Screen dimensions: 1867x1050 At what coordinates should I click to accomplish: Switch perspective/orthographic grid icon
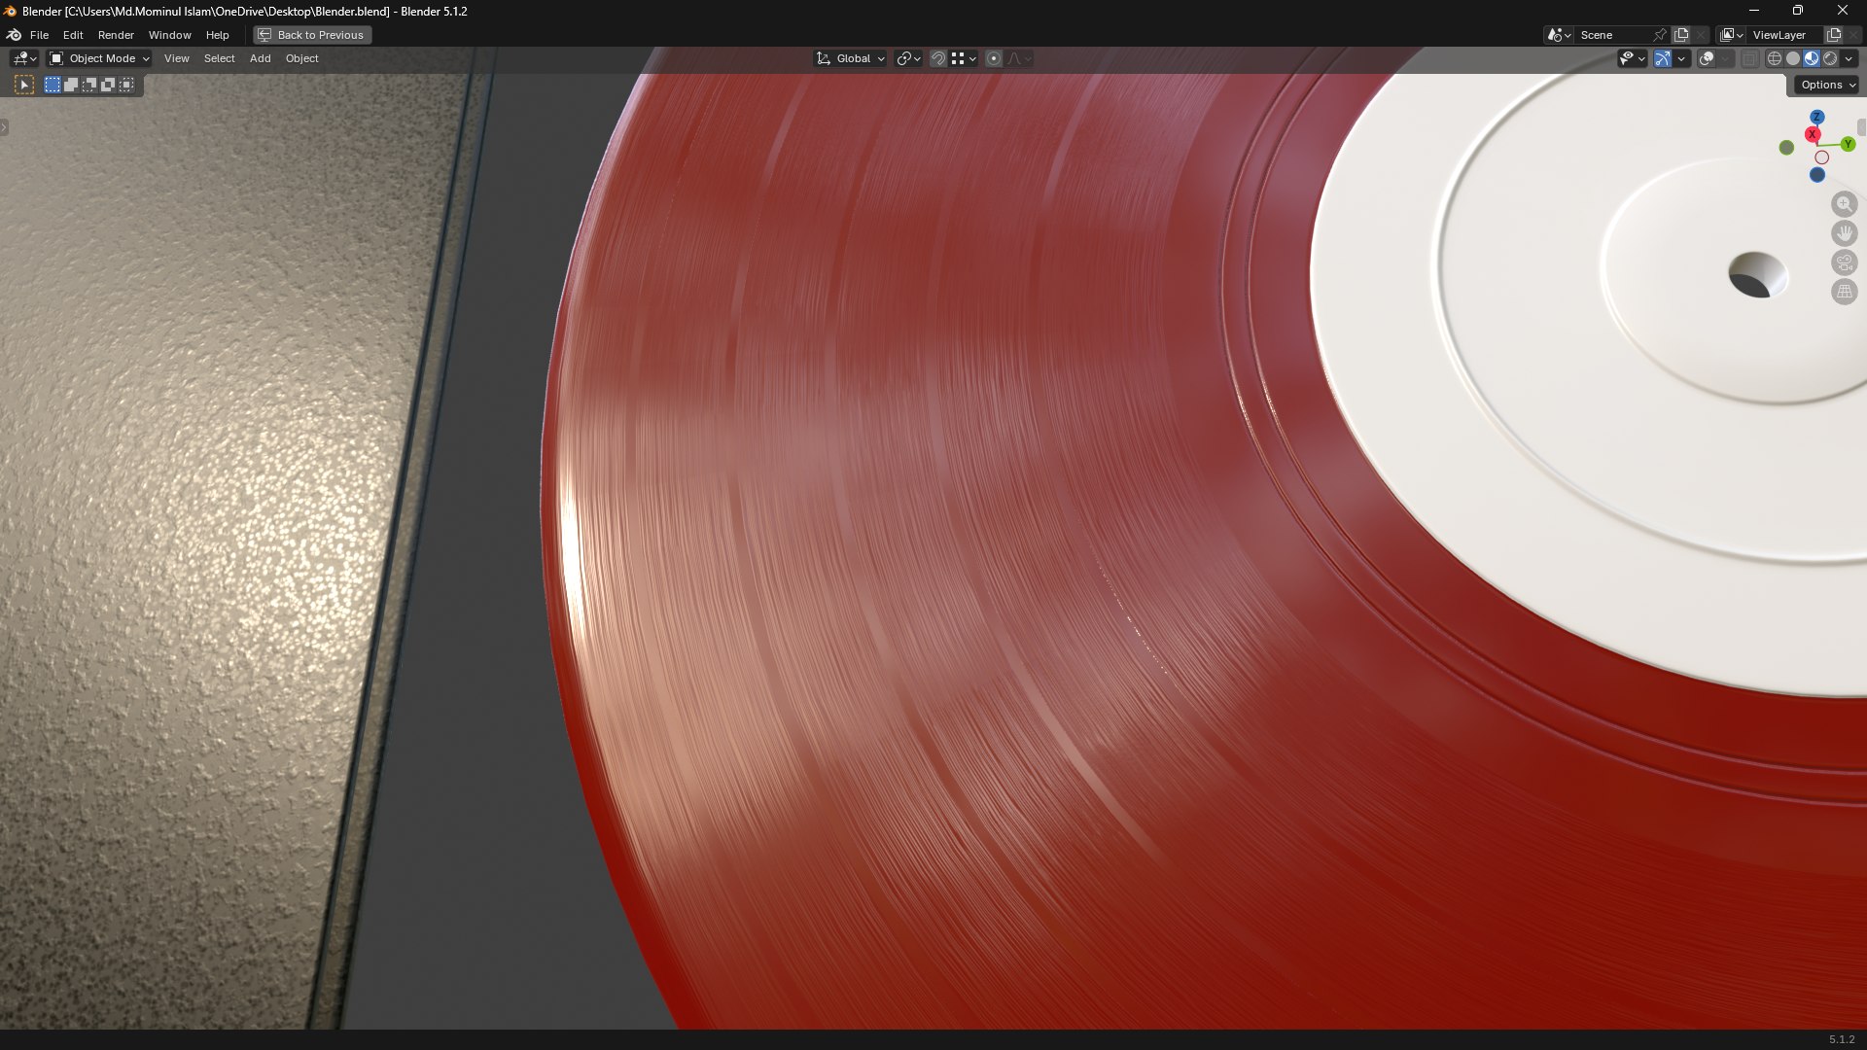(x=1845, y=292)
